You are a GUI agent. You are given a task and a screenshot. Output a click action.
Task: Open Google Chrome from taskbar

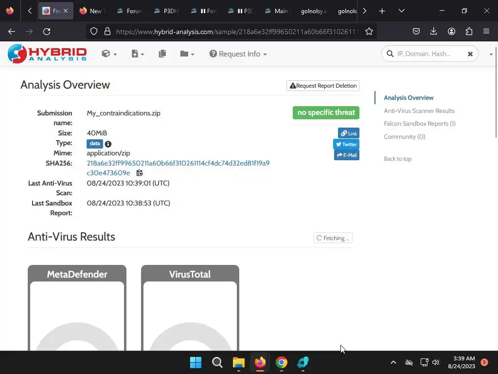282,362
